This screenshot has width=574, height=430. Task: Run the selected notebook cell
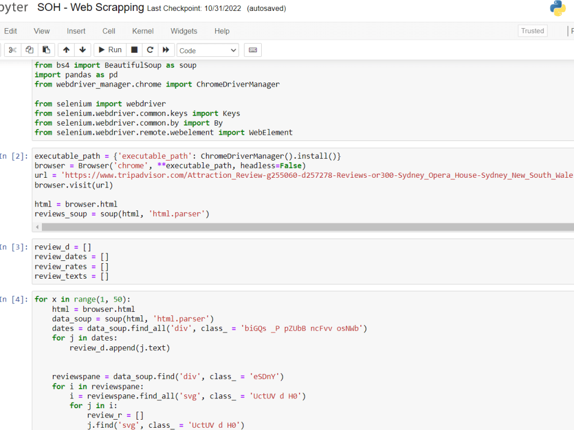pyautogui.click(x=109, y=50)
